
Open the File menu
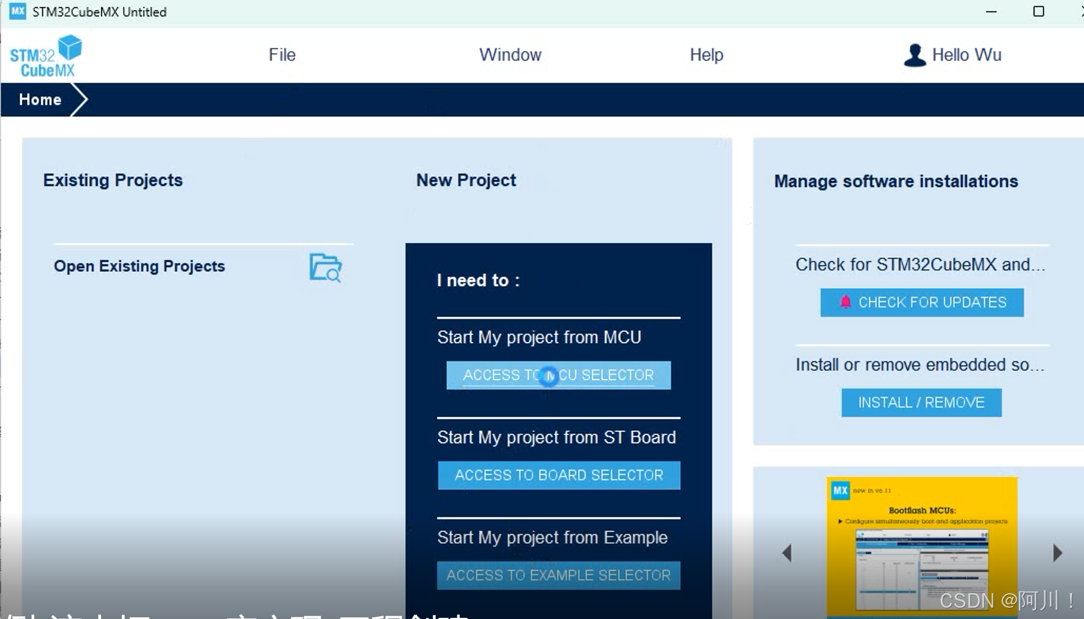282,55
